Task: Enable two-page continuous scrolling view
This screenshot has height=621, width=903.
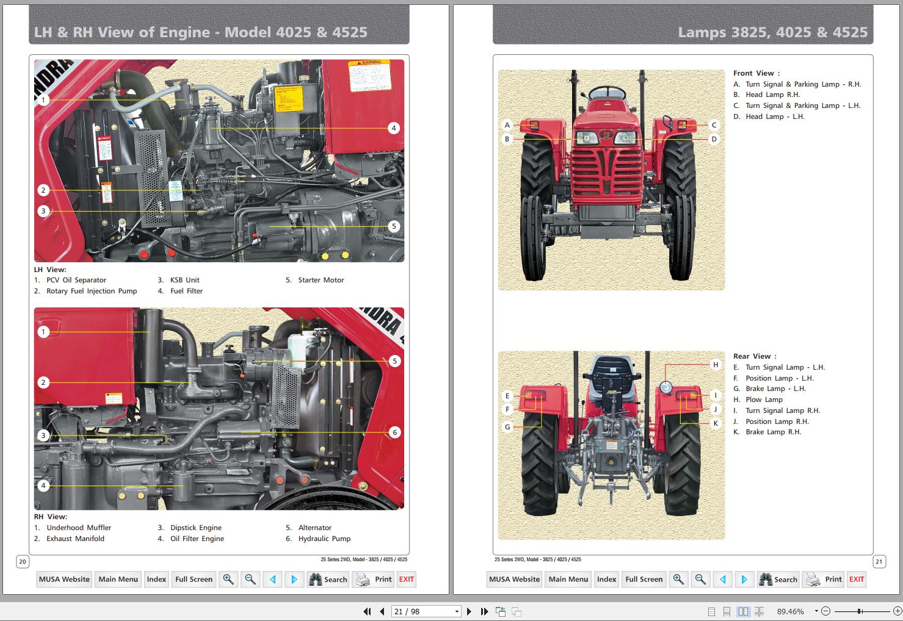Action: click(x=759, y=611)
